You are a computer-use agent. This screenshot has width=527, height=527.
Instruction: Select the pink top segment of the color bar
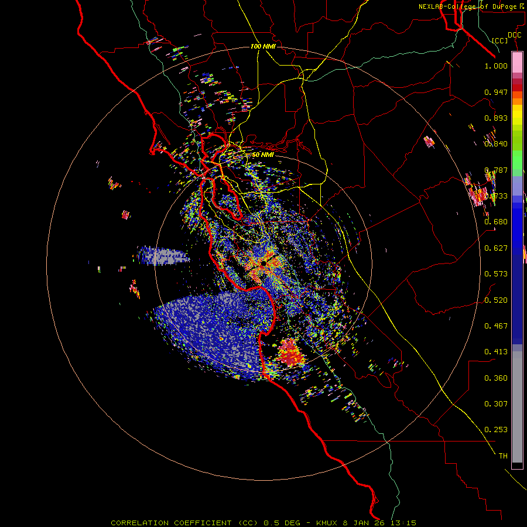tap(517, 63)
